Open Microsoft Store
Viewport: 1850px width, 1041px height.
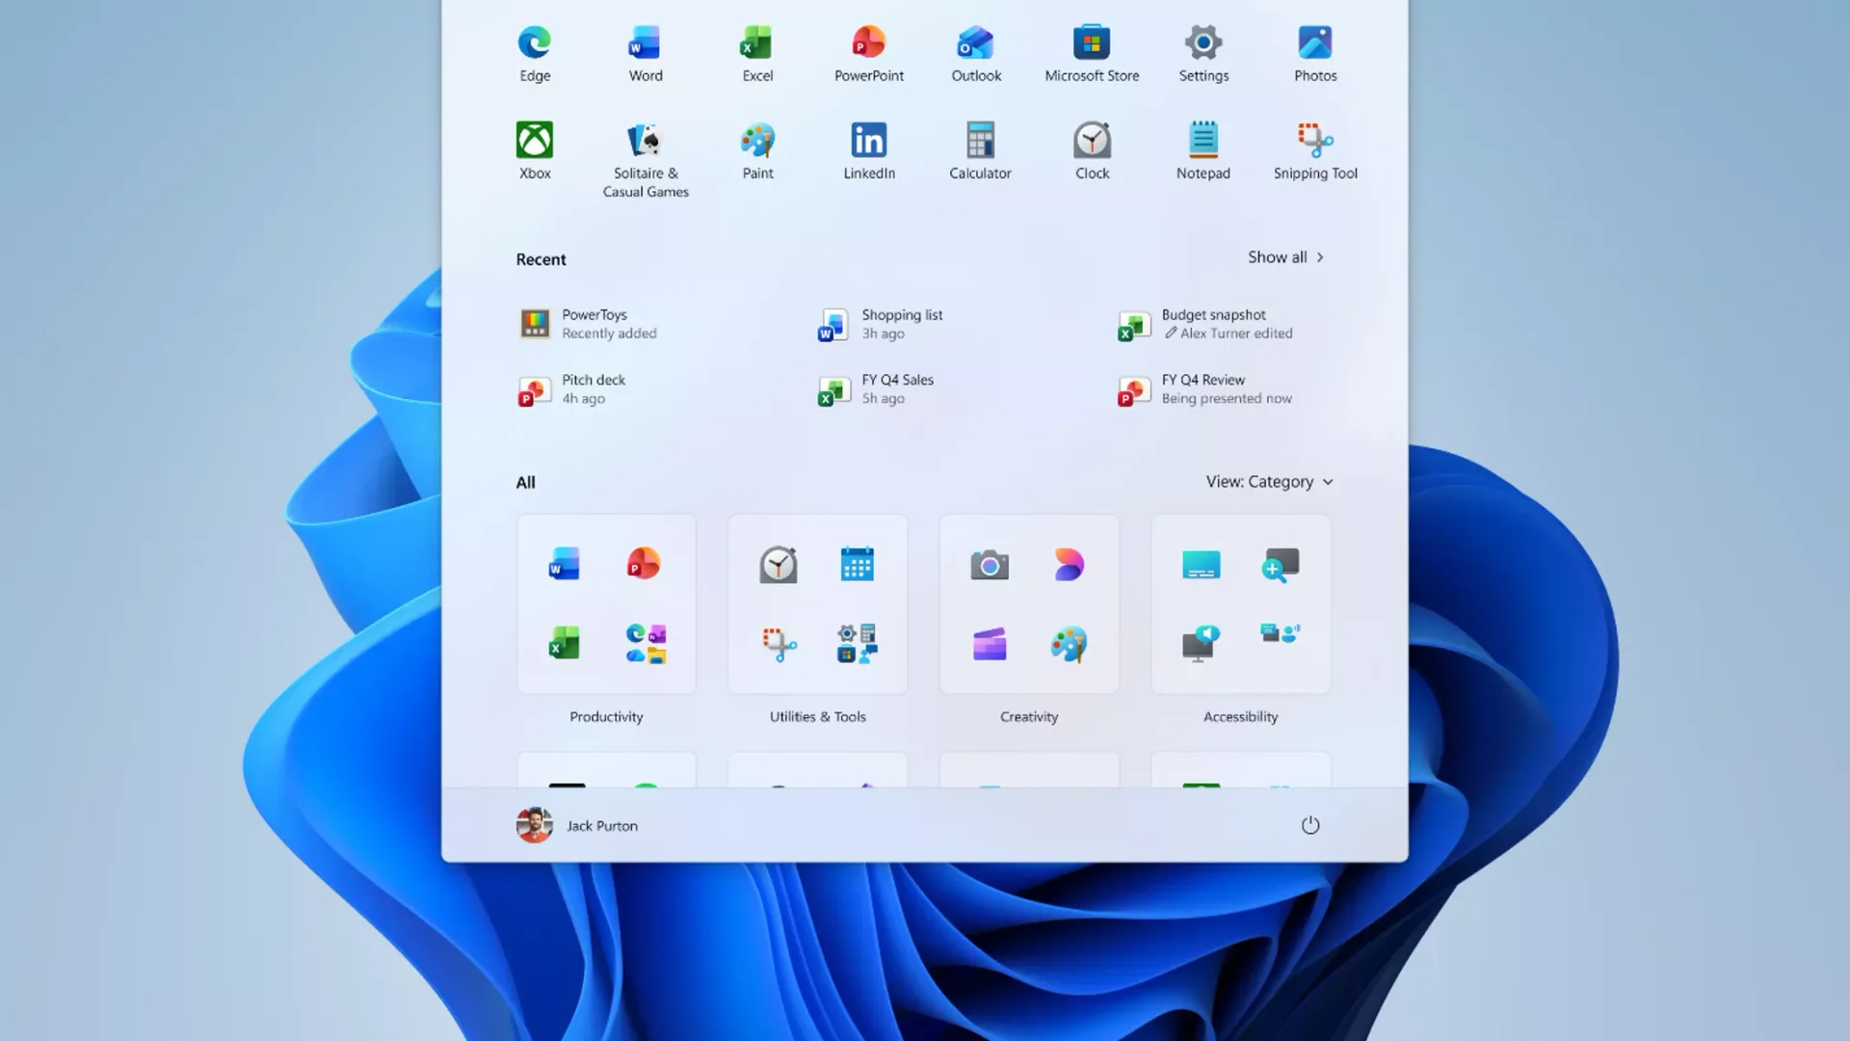pyautogui.click(x=1092, y=54)
